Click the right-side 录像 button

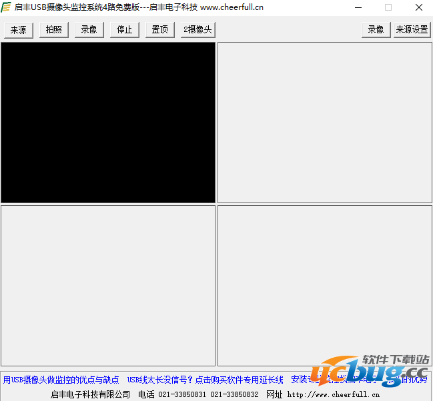coord(376,29)
